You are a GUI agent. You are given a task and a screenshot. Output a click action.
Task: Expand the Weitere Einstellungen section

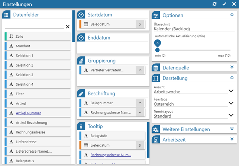coord(232,129)
